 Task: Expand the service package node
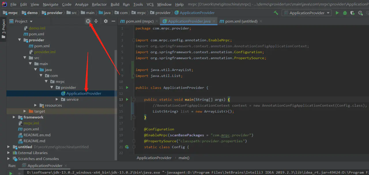(57, 99)
